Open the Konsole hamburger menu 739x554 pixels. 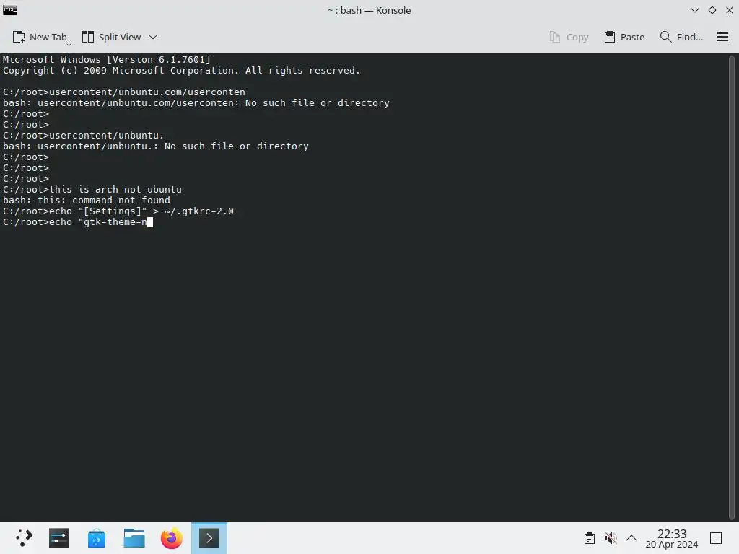722,38
